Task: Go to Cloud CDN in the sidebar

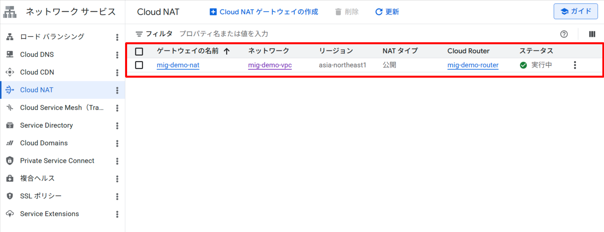Action: (x=37, y=72)
